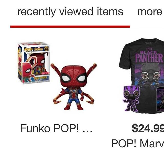Open the partially visible more tab
Image resolution: width=164 pixels, height=164 pixels.
tap(150, 12)
